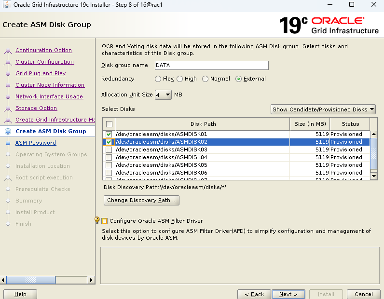This screenshot has width=384, height=299.
Task: Go to Cluster Configuration step
Action: [x=44, y=62]
